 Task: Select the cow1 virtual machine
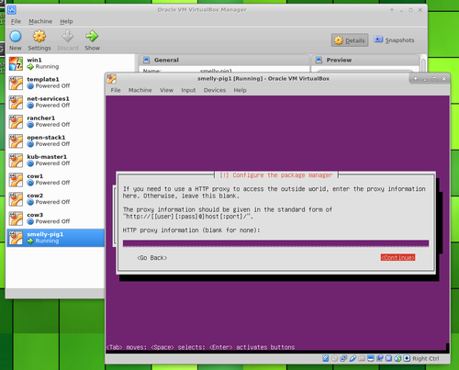point(56,179)
